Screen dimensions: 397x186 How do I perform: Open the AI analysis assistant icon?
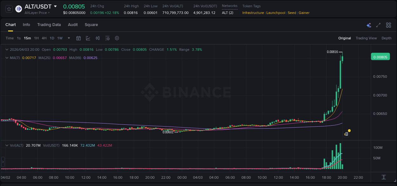coord(368,25)
